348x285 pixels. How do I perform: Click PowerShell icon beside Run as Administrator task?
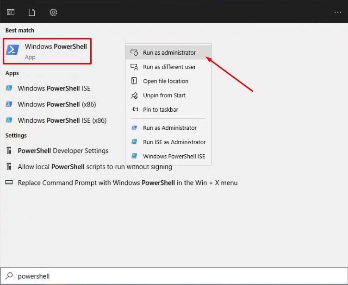pos(134,127)
